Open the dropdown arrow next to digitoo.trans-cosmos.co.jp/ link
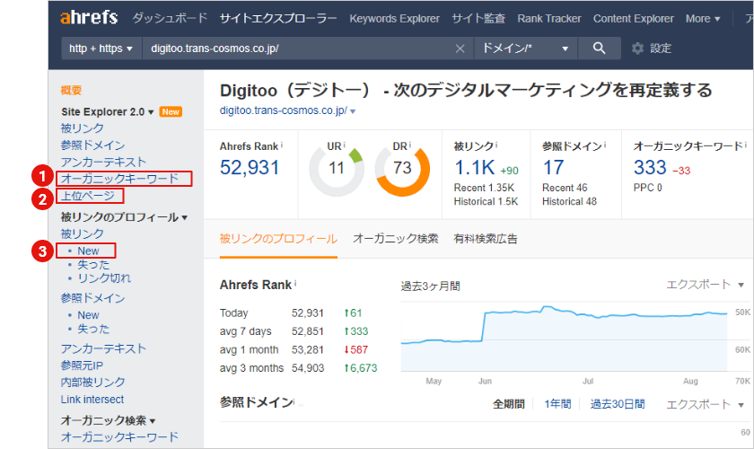This screenshot has width=754, height=449. (x=353, y=111)
